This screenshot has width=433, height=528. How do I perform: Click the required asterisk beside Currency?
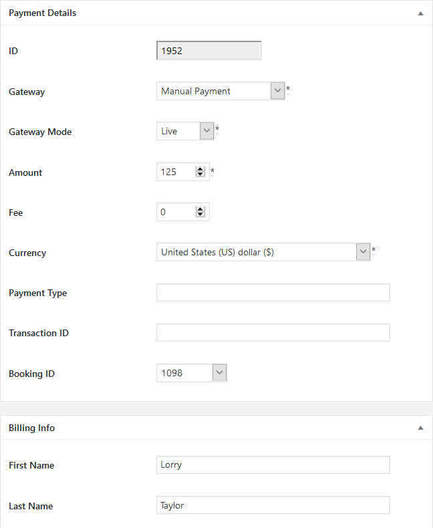coord(374,250)
